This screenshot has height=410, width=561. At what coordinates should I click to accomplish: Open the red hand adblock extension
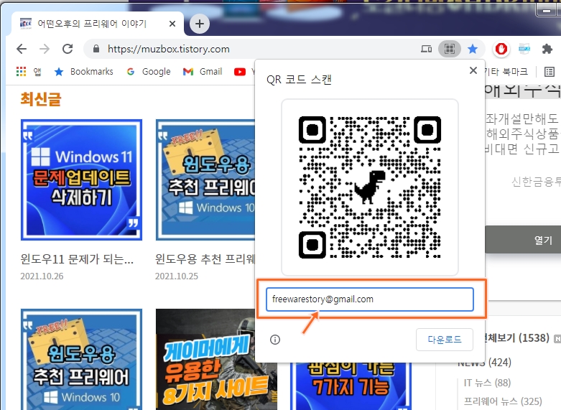(501, 49)
